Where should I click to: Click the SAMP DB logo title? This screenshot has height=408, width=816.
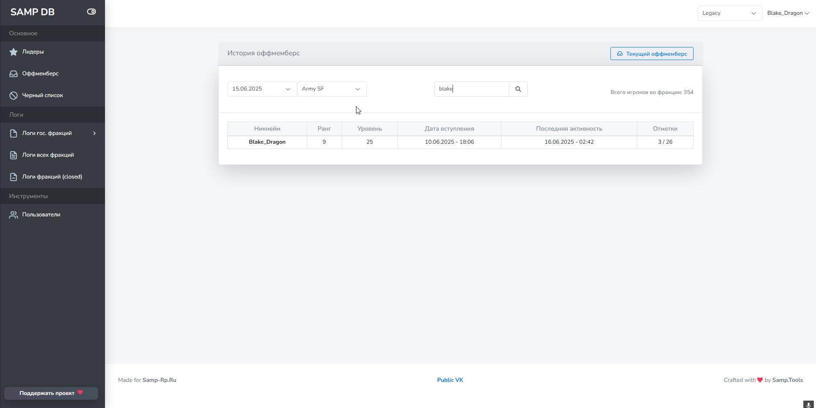32,12
